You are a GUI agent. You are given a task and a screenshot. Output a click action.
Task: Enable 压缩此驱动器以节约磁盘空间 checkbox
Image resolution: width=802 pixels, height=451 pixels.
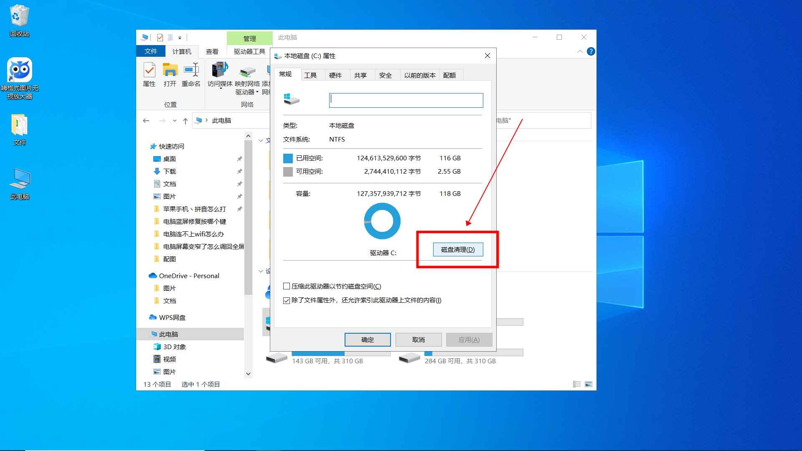[x=287, y=286]
